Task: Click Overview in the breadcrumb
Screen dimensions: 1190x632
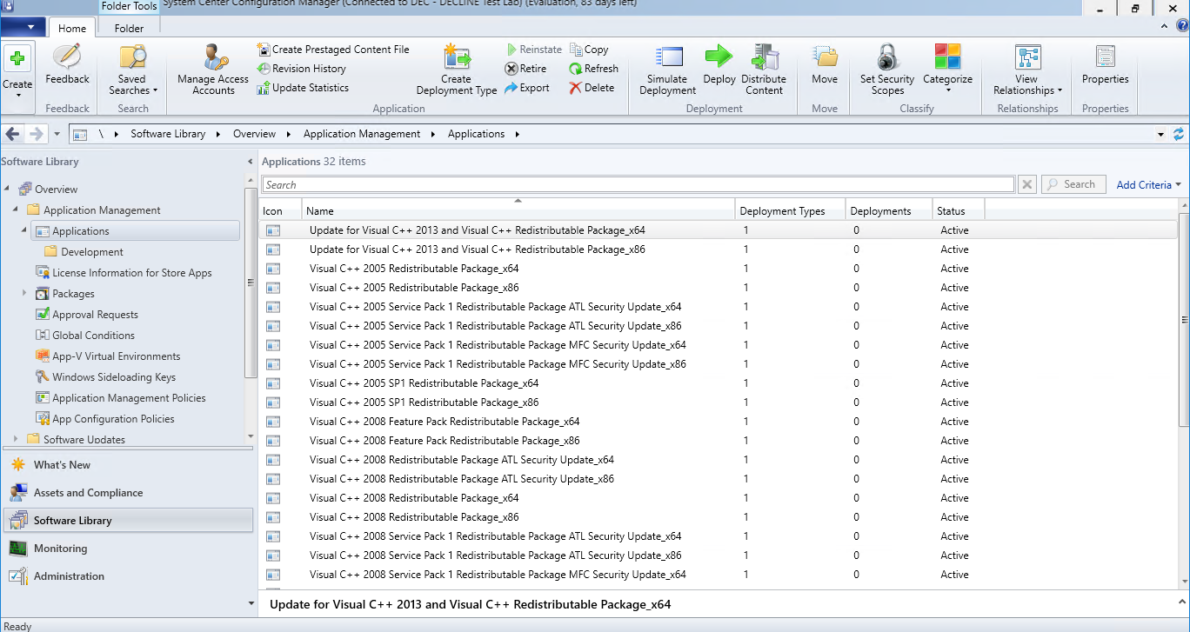Action: (254, 134)
